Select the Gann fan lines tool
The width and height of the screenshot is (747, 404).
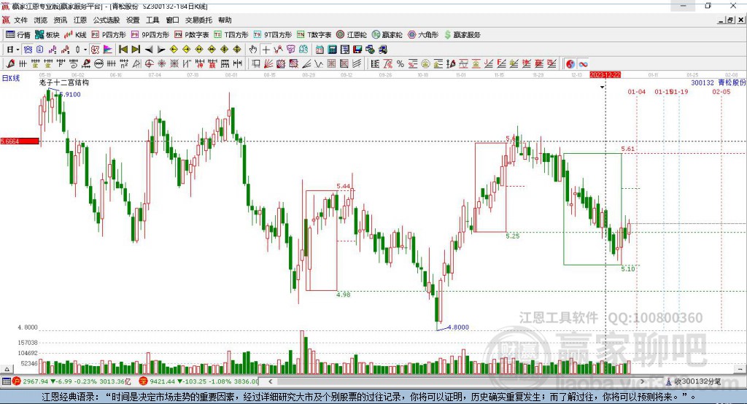268,64
